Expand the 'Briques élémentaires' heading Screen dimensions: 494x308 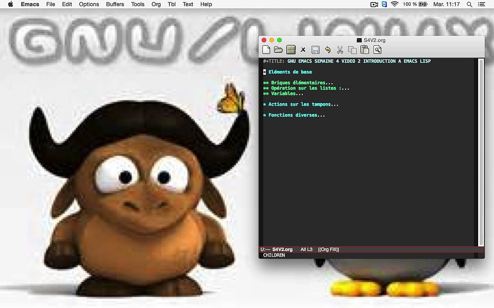298,83
